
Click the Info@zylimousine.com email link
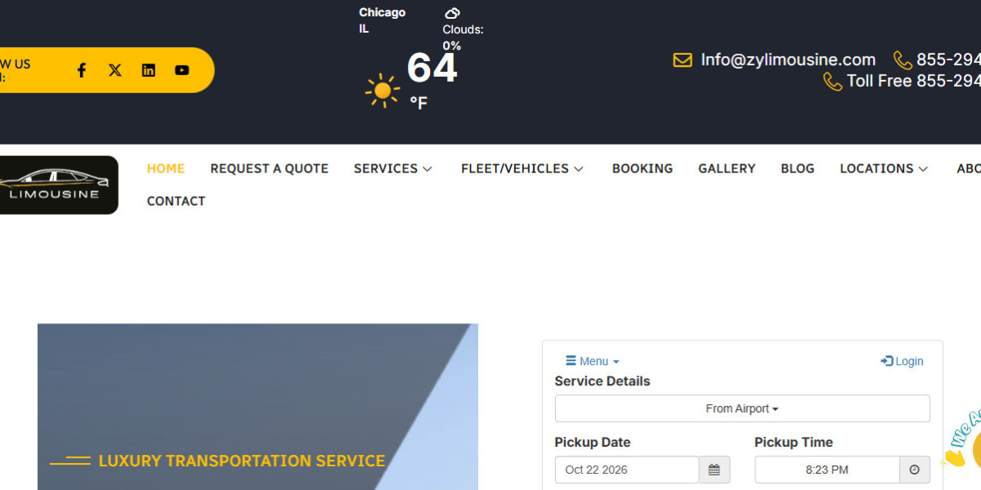click(x=788, y=60)
